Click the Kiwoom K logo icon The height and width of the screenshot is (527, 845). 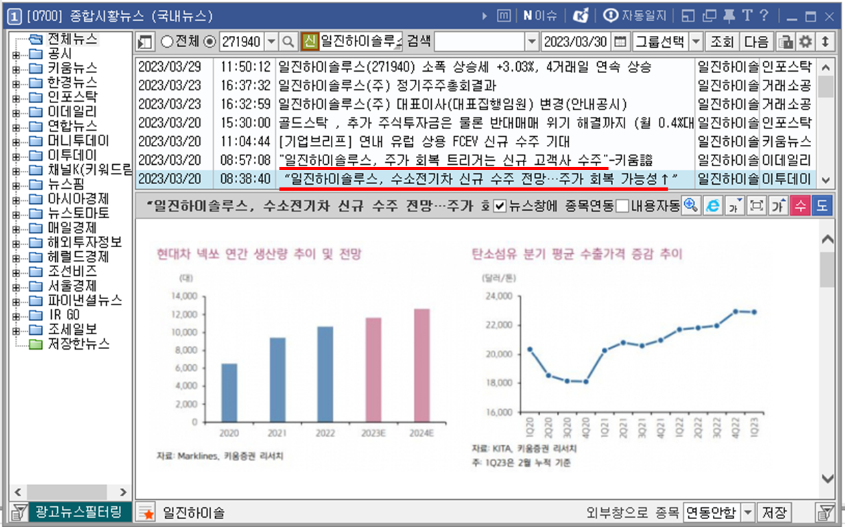581,15
